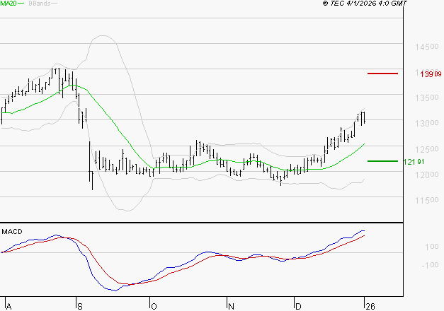Viewport: 444px width, 311px height.
Task: Click the MACD panel title
Action: click(x=11, y=231)
